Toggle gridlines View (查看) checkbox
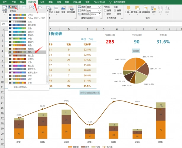Image resolution: width=182 pixels, height=148 pixels. (x=106, y=10)
